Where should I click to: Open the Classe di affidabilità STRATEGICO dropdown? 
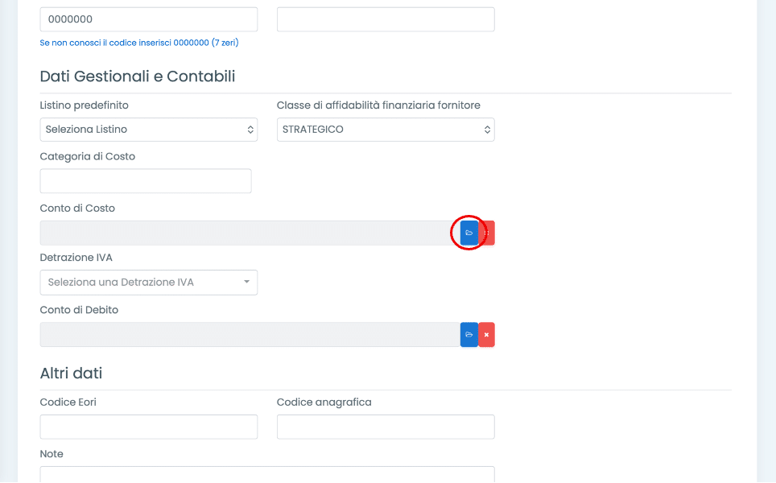point(386,130)
